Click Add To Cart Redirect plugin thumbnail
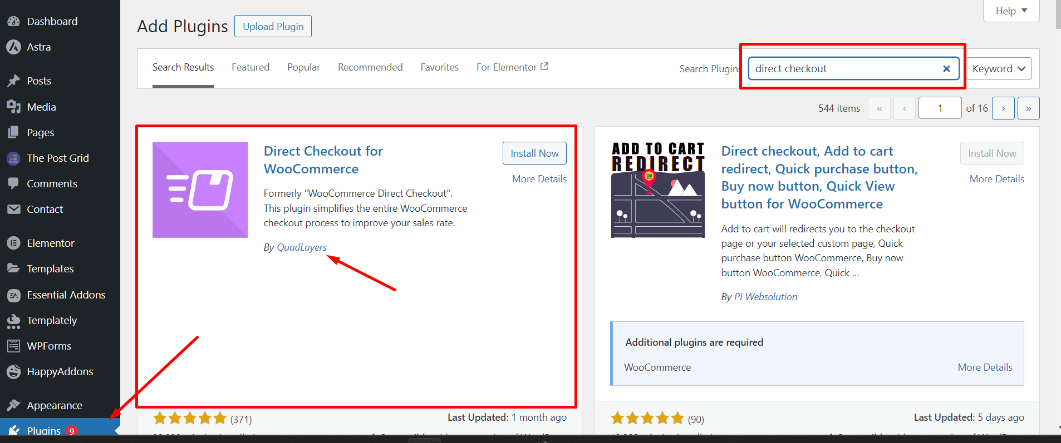This screenshot has height=443, width=1061. pos(658,190)
